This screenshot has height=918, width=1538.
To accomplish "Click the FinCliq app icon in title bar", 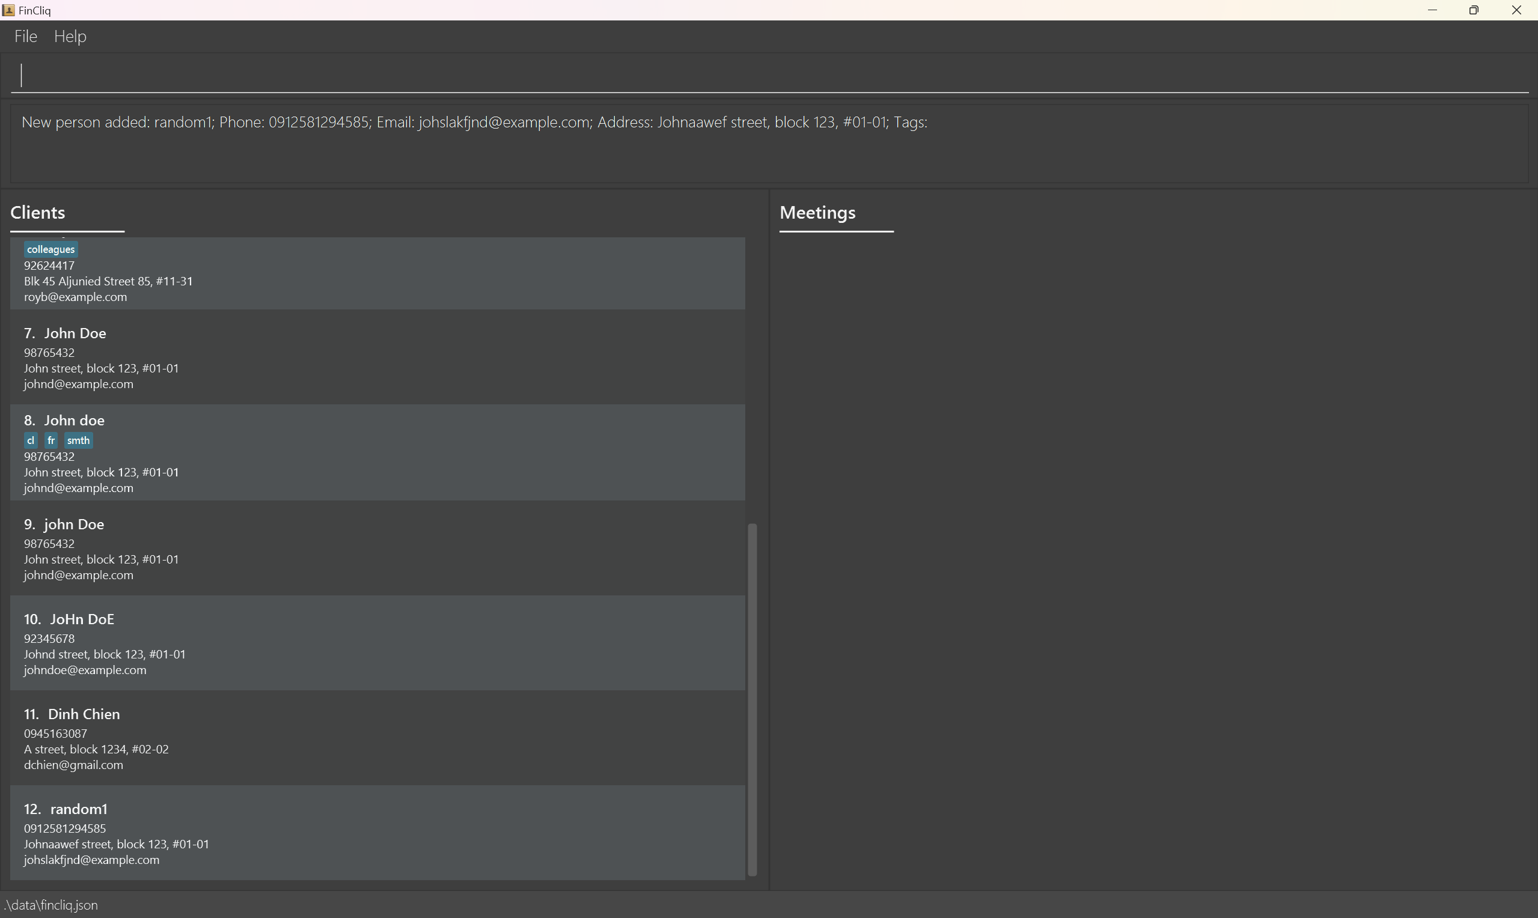I will (x=8, y=10).
